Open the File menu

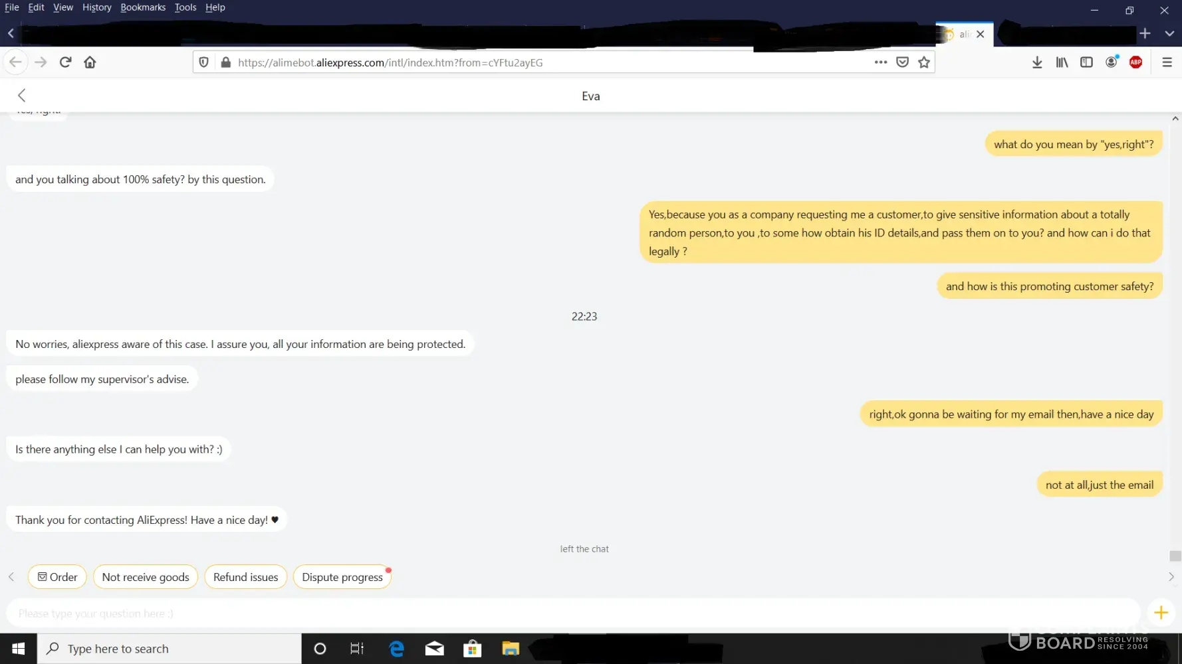pyautogui.click(x=12, y=7)
